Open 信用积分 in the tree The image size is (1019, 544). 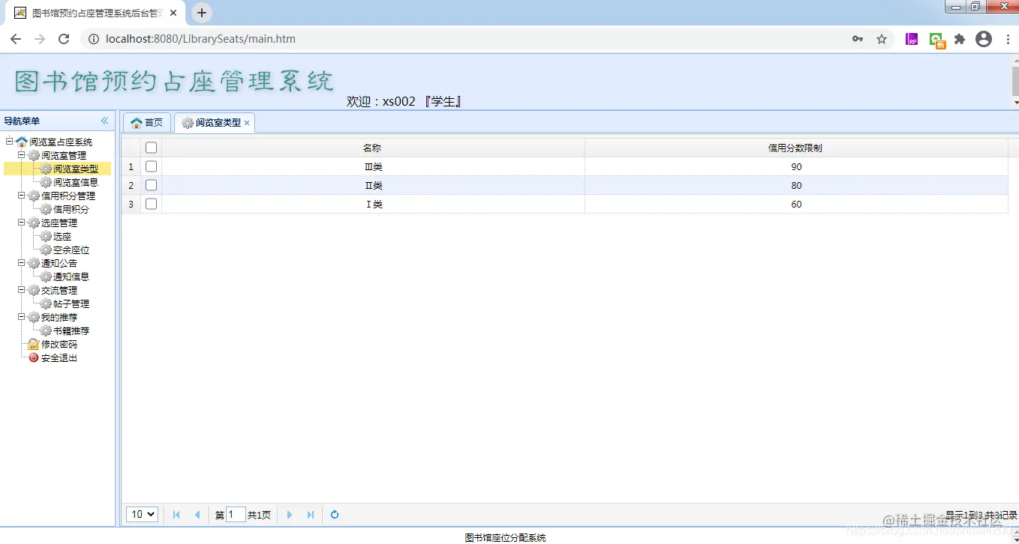click(71, 209)
